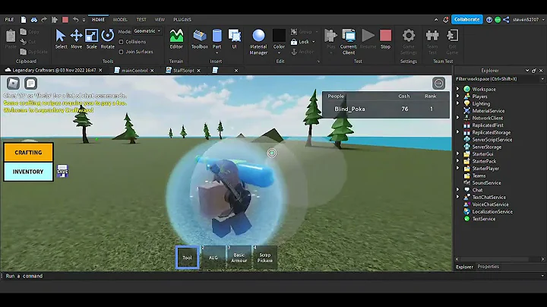Activate the Rotate tool

[x=107, y=39]
